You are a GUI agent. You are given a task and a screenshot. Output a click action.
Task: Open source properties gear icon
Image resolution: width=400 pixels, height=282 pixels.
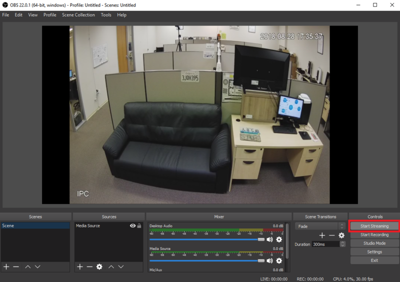coord(99,266)
